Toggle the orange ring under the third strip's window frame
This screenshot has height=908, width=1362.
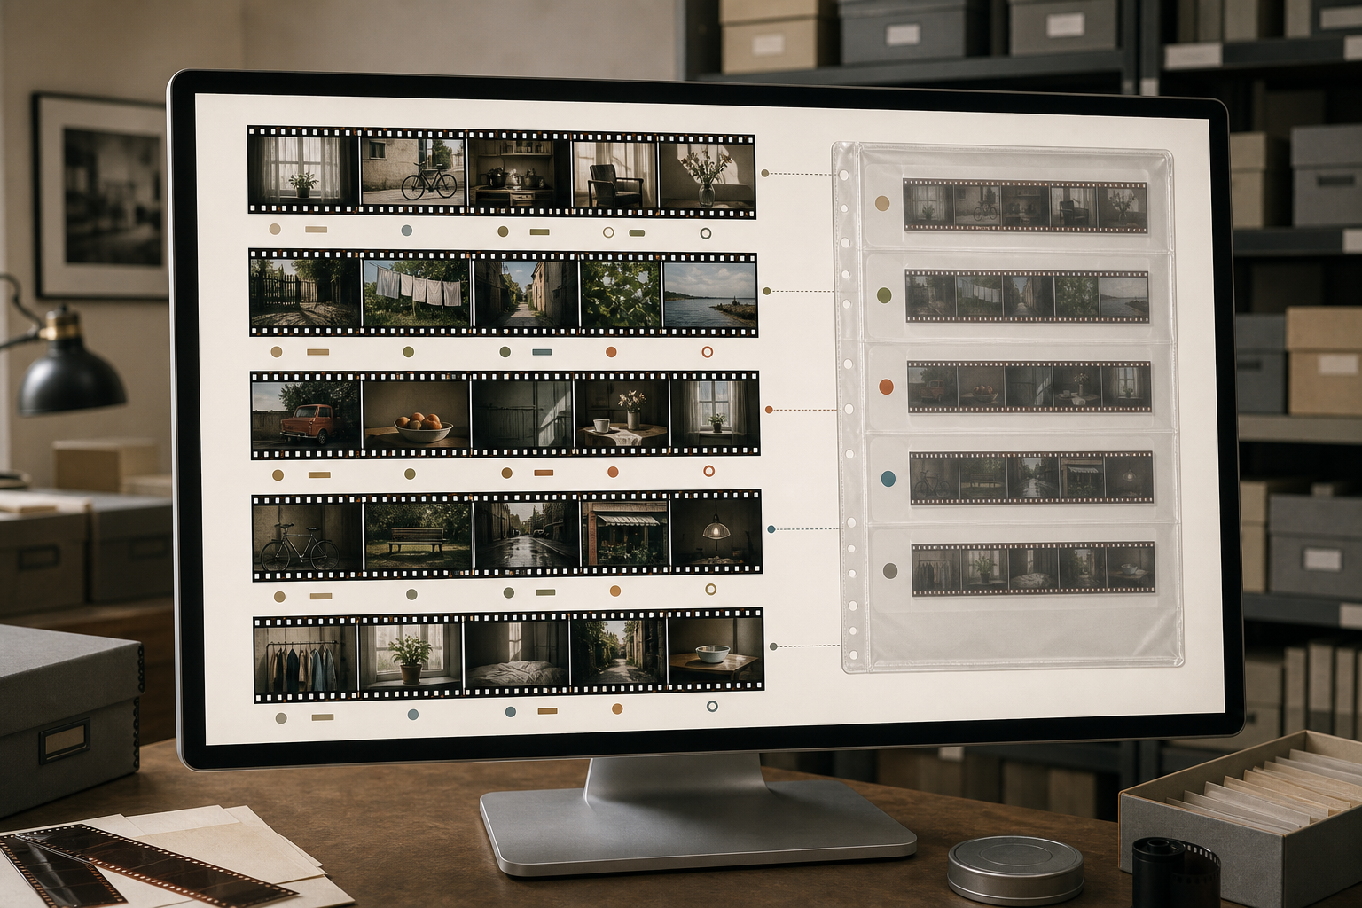708,471
